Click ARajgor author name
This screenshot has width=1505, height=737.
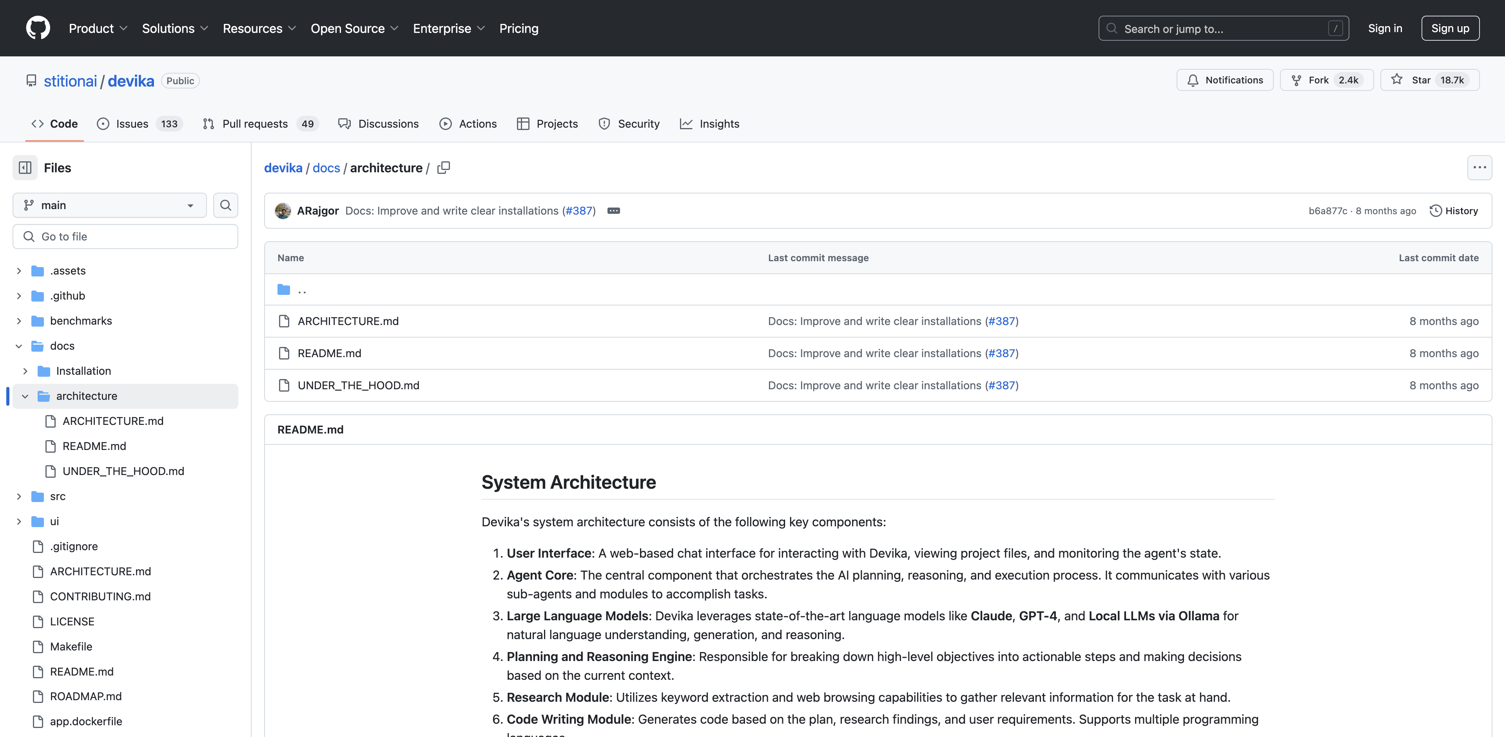click(318, 211)
